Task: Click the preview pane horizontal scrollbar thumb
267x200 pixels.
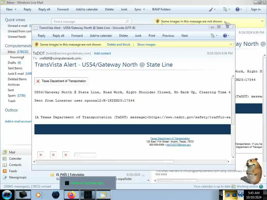Action: [177, 181]
